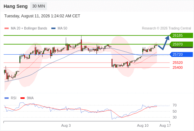Click the 30 MIN timeframe button
The width and height of the screenshot is (194, 131).
click(x=38, y=6)
